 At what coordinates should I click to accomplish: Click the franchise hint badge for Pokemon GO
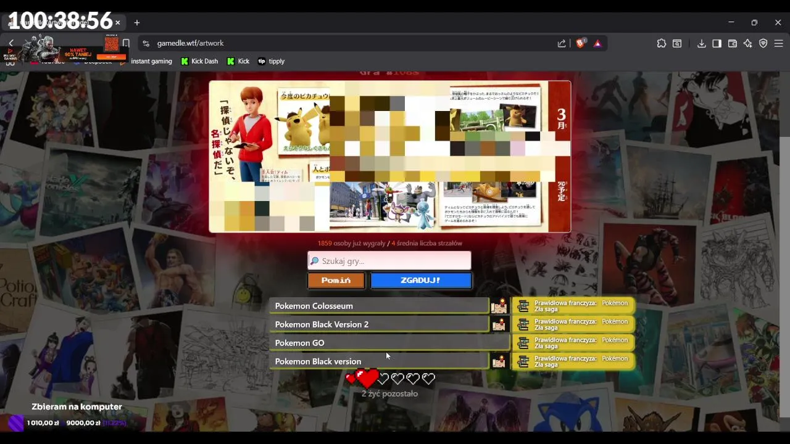point(573,343)
